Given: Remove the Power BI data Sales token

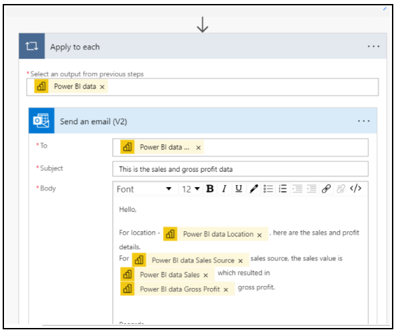Looking at the screenshot, I should coord(205,275).
